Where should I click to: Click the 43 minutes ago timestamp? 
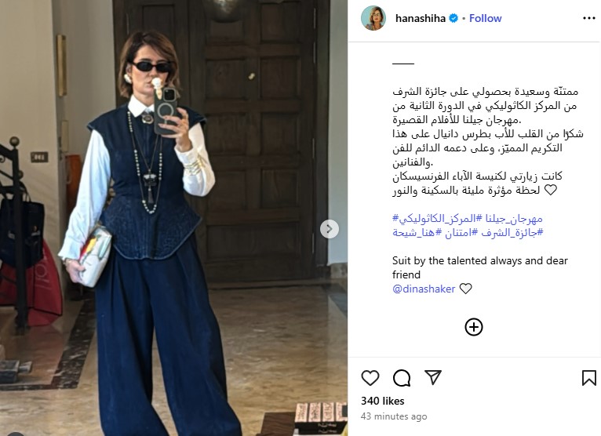(394, 416)
